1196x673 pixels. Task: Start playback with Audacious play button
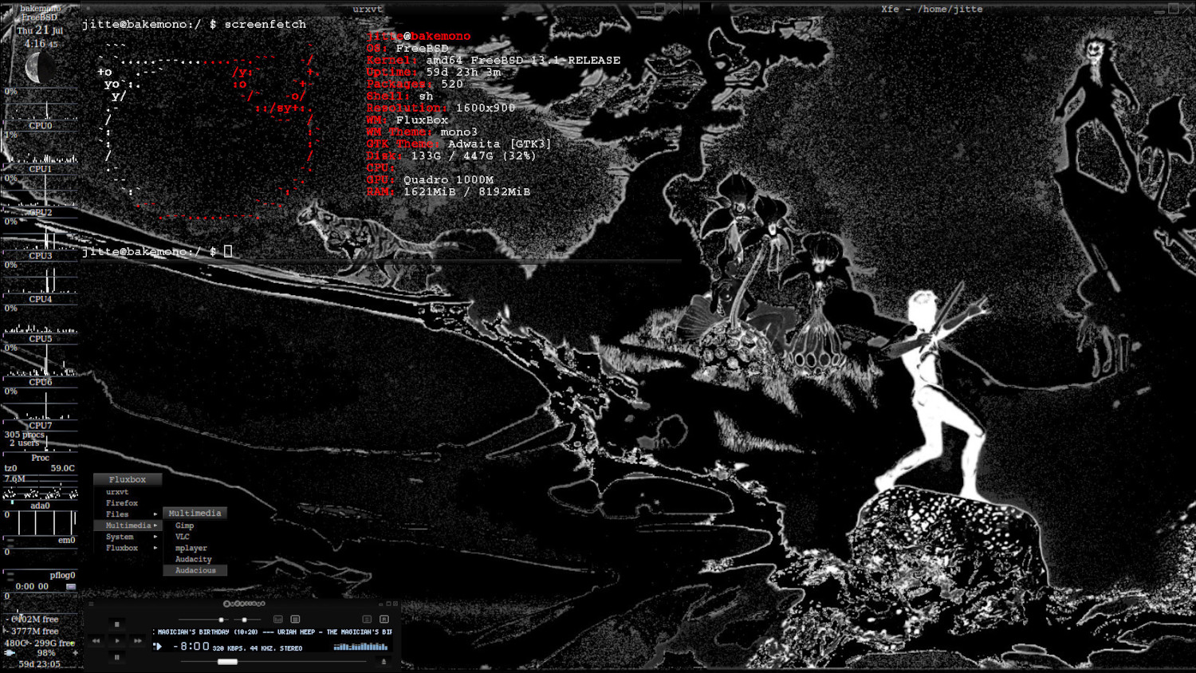(x=117, y=641)
